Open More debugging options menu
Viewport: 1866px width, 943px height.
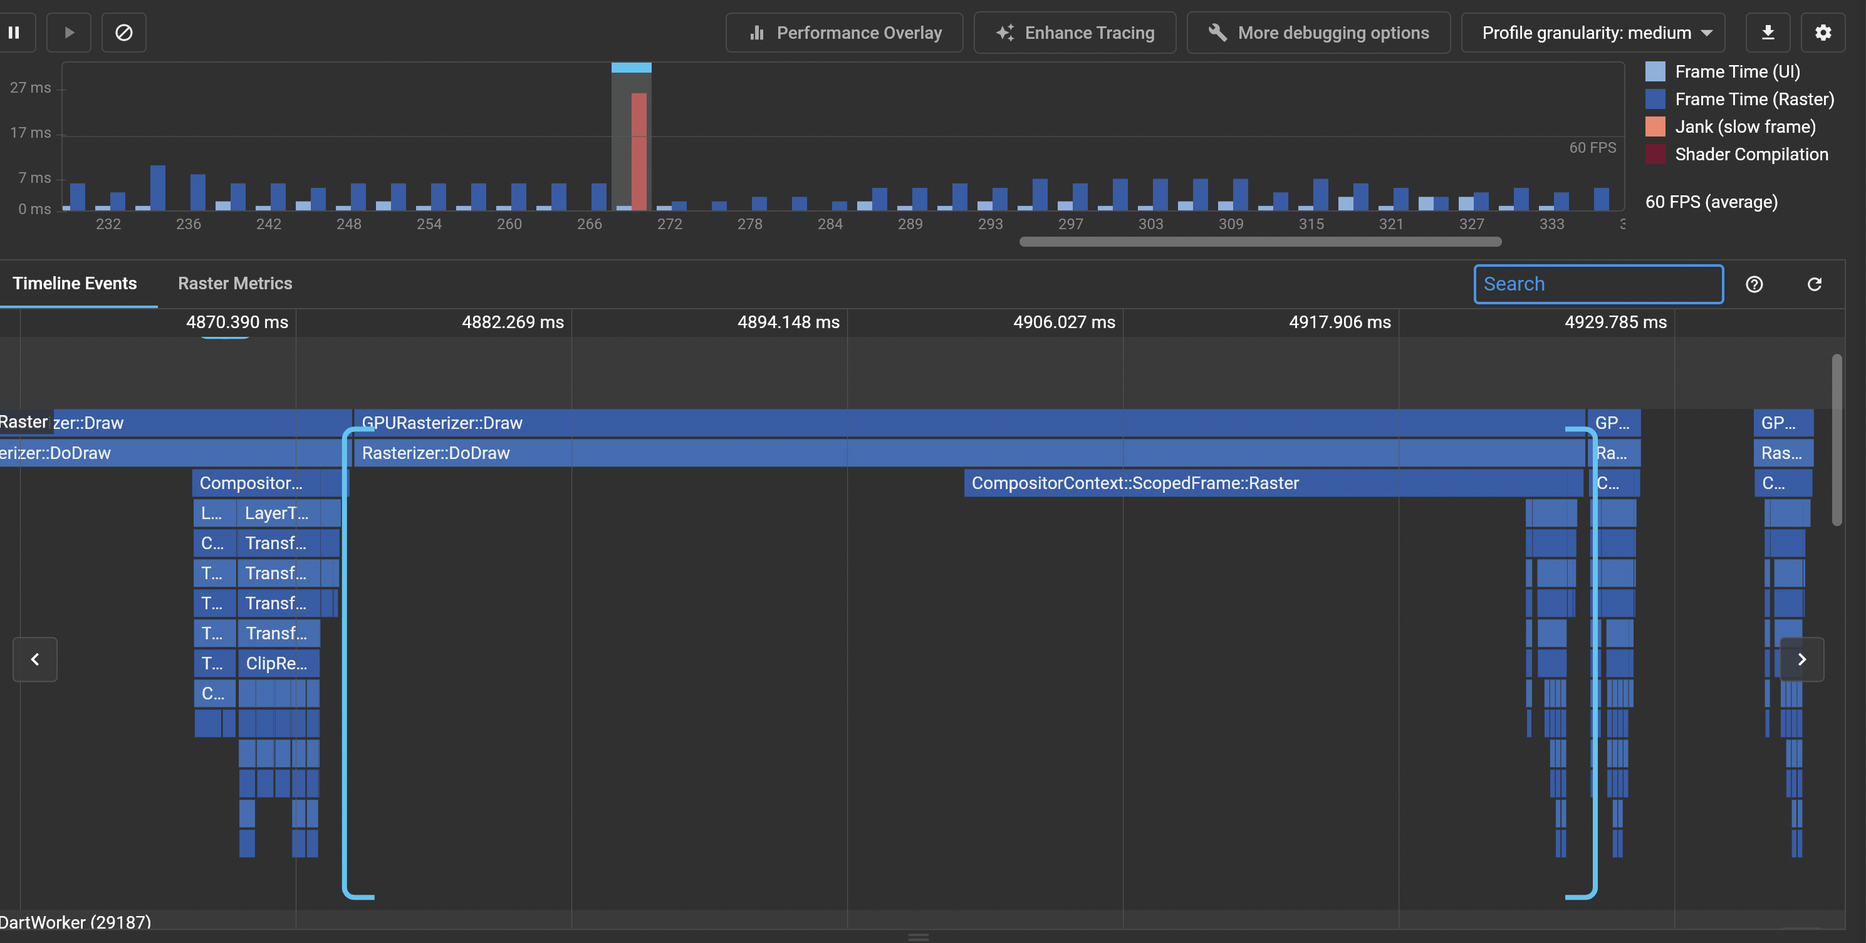point(1318,33)
